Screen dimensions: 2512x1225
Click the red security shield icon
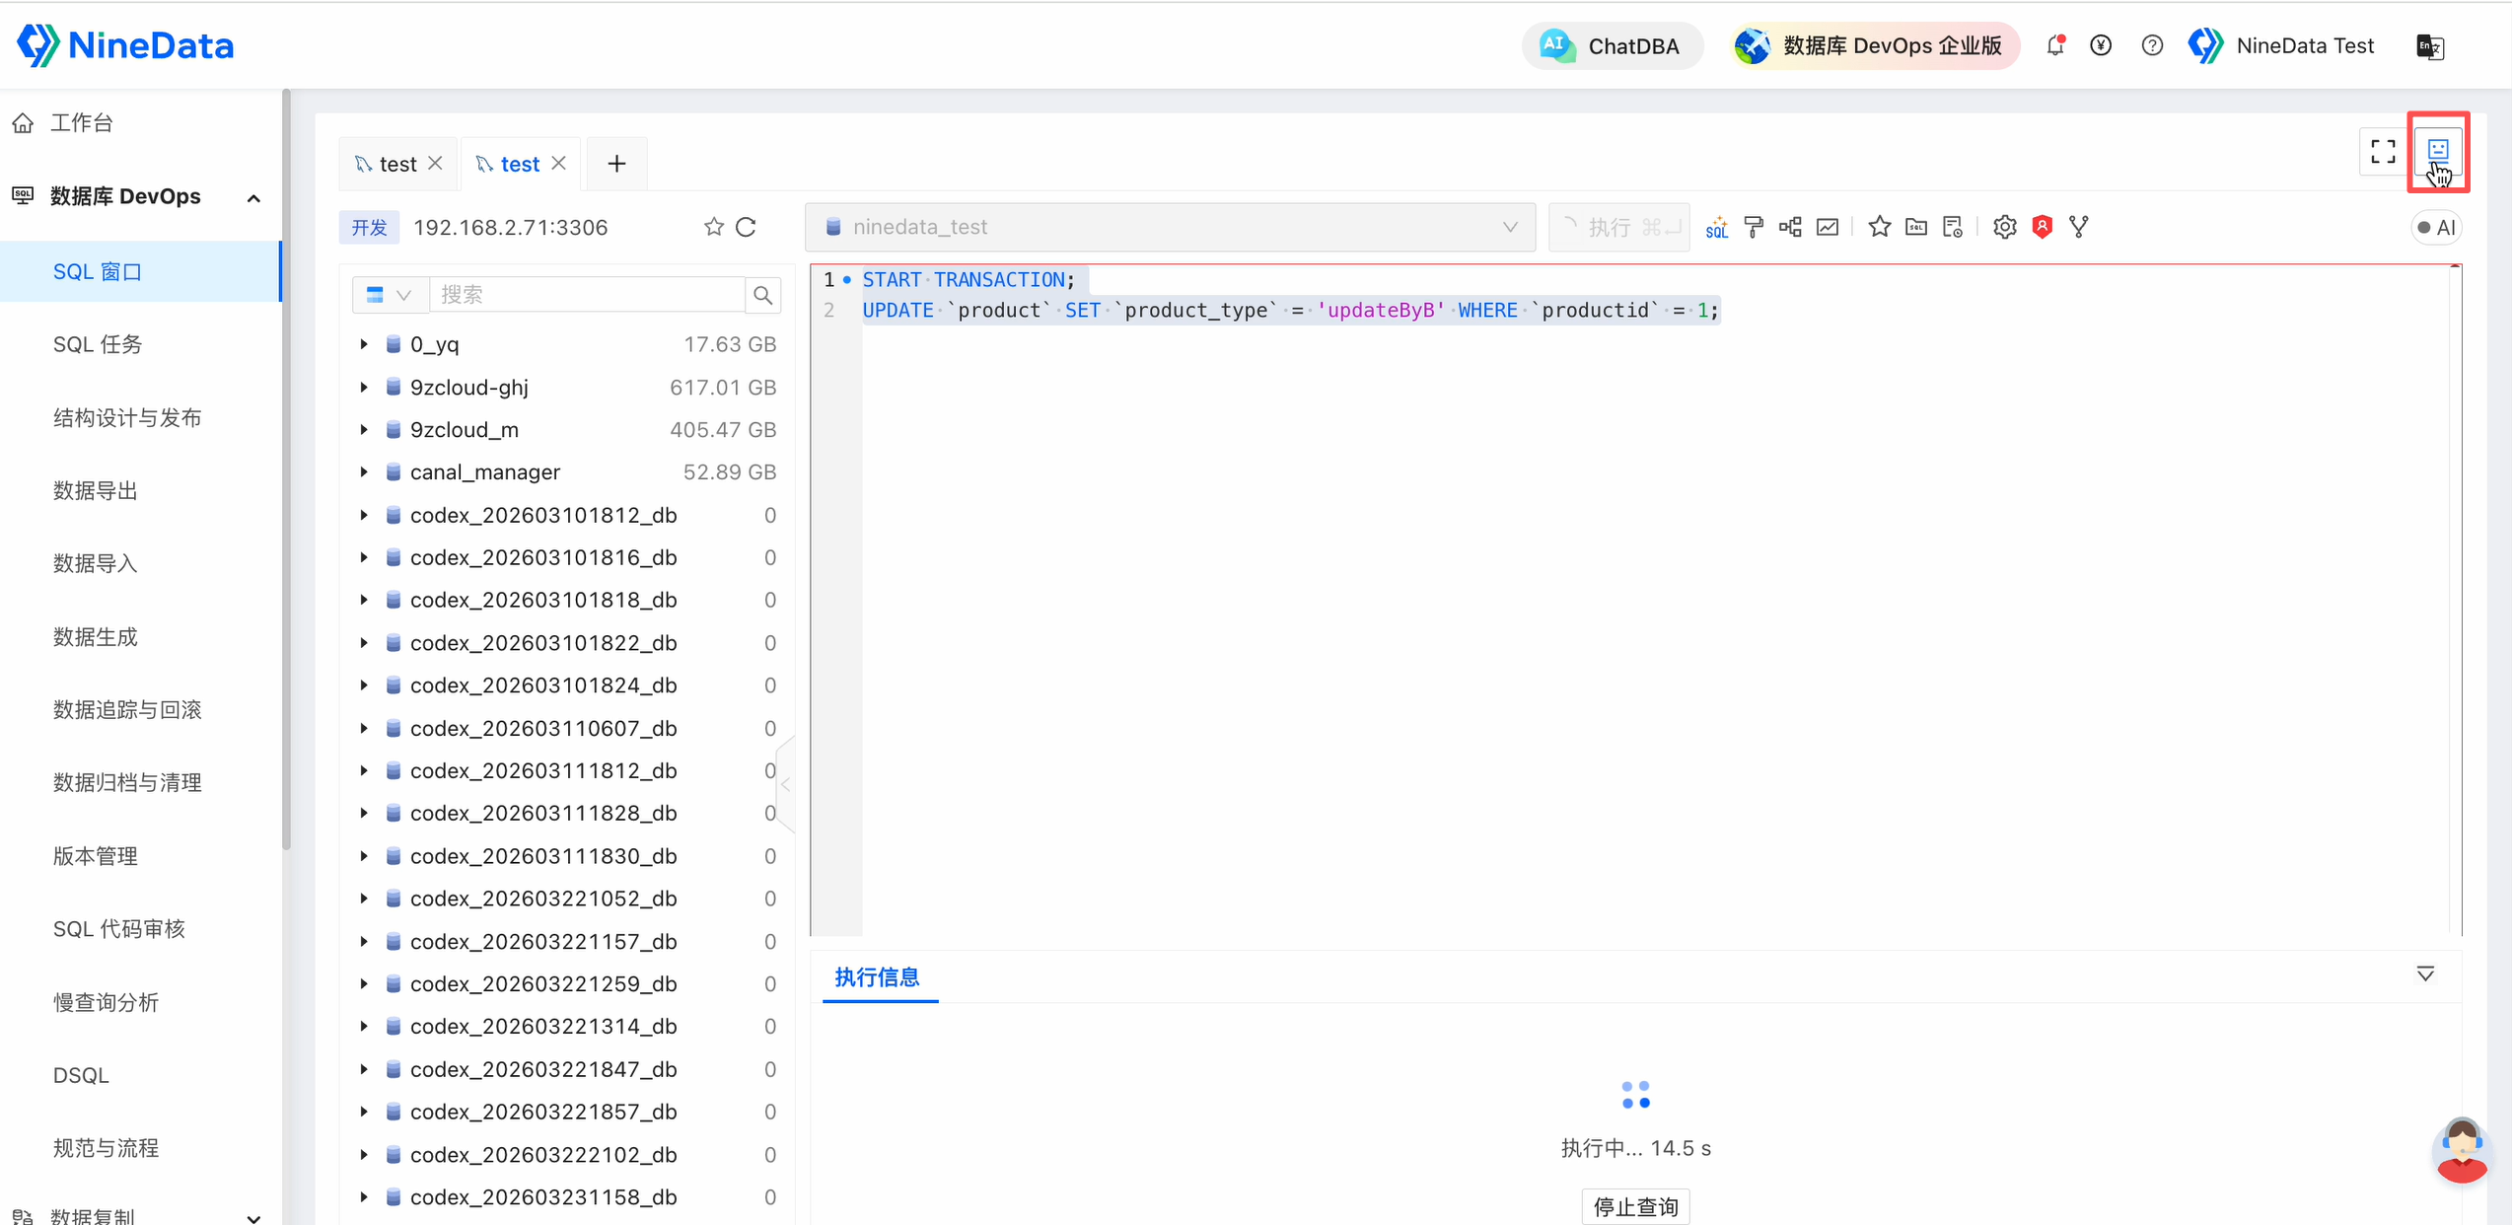click(2042, 227)
